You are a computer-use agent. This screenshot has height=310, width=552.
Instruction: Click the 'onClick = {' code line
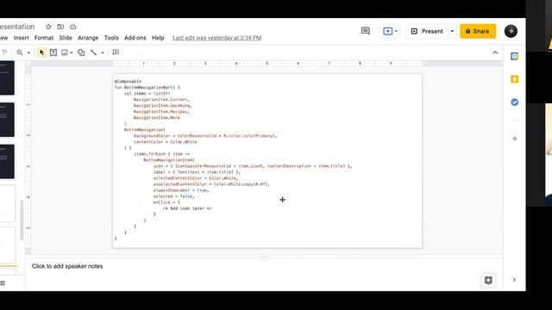click(x=166, y=202)
